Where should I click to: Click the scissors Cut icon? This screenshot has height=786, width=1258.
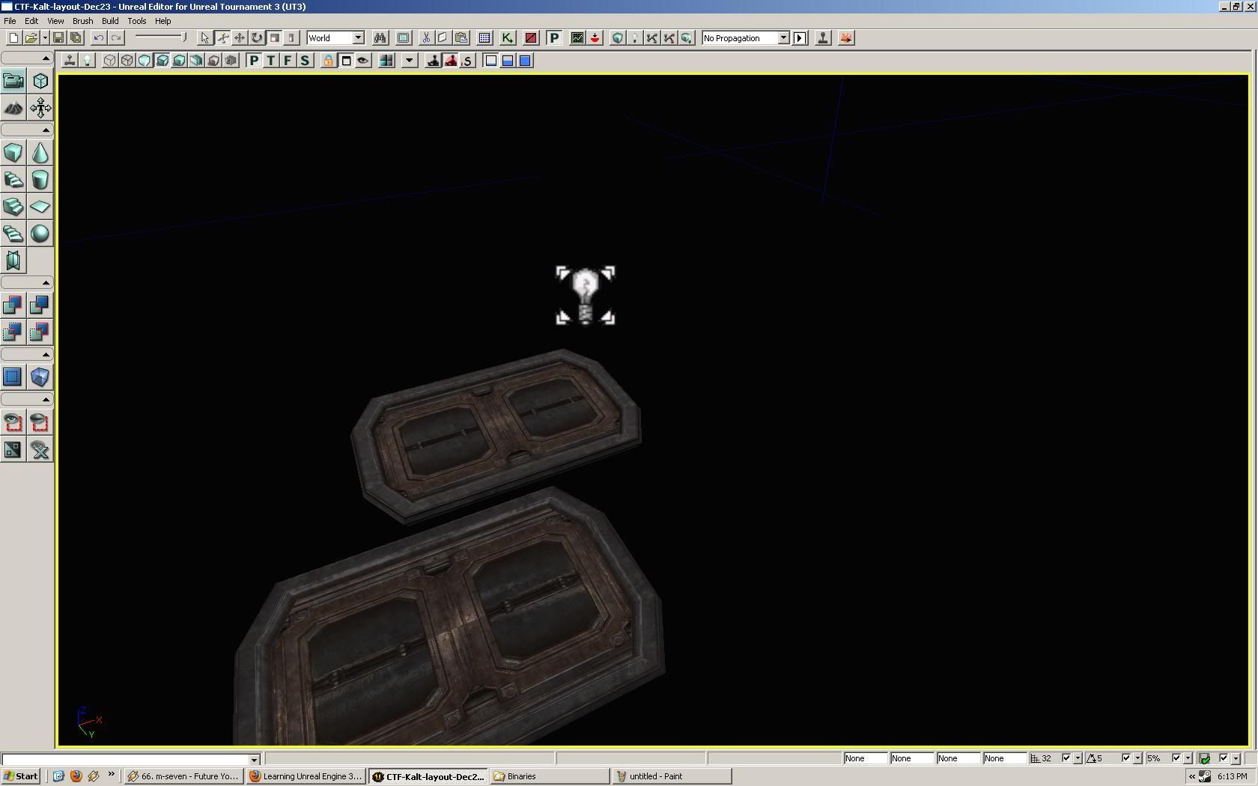click(425, 38)
